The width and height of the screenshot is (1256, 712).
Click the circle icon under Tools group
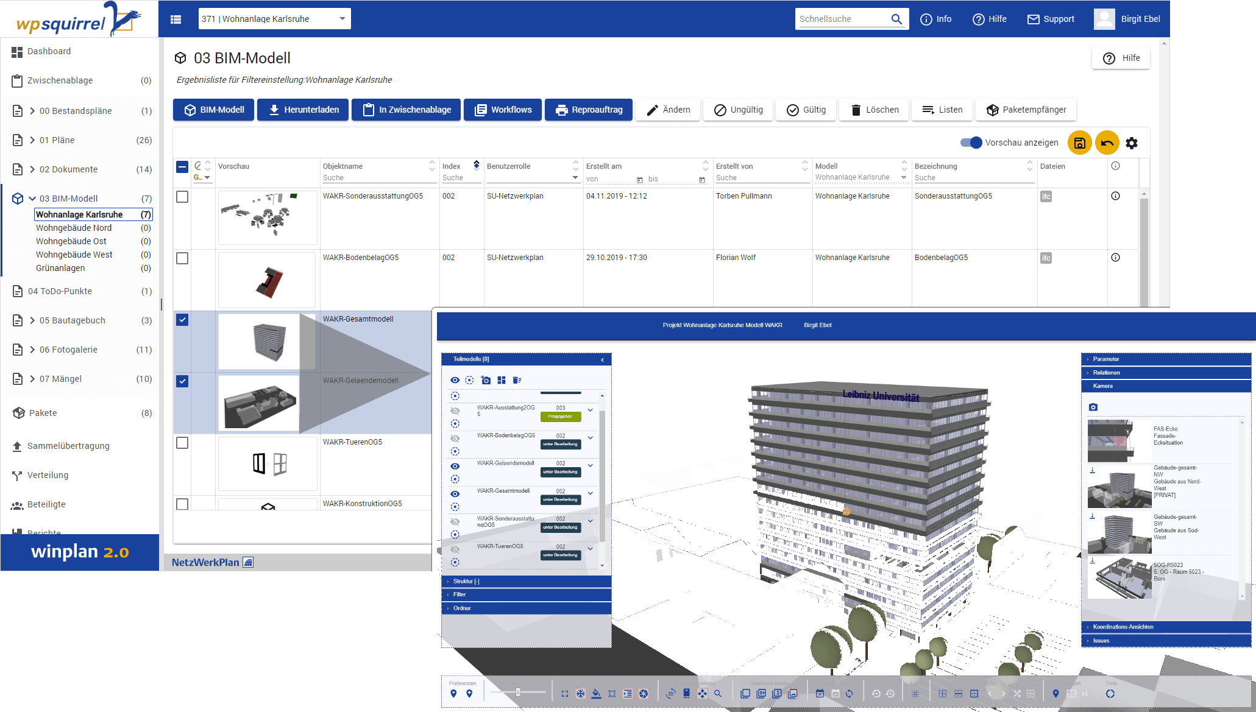pyautogui.click(x=1110, y=694)
